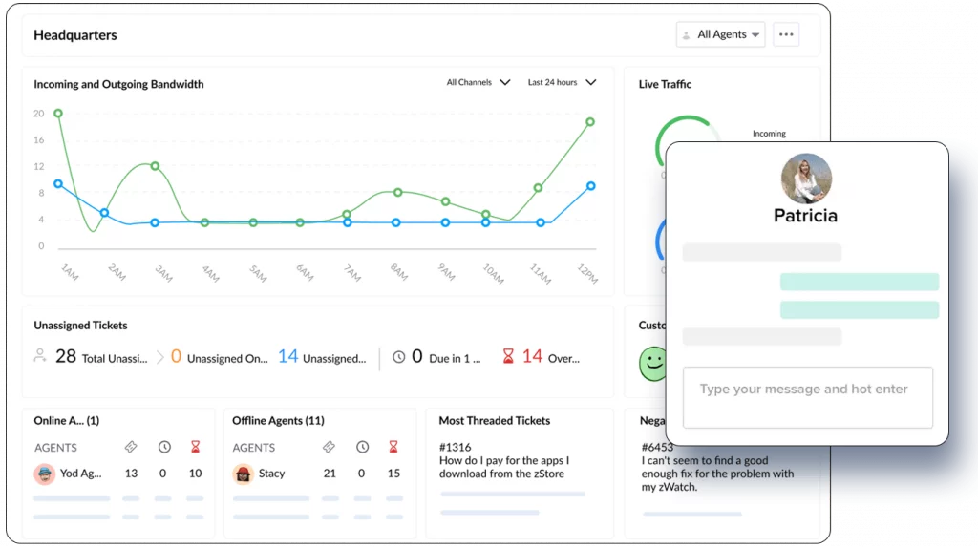Open the All Agents dropdown
Image resolution: width=978 pixels, height=548 pixels.
pyautogui.click(x=721, y=34)
